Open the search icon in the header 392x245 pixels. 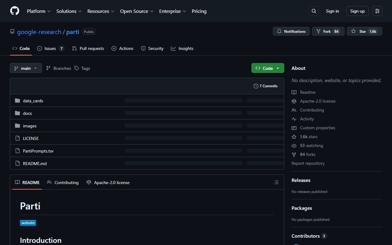point(314,11)
